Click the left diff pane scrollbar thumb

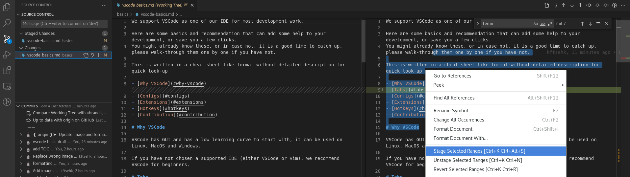pyautogui.click(x=364, y=41)
